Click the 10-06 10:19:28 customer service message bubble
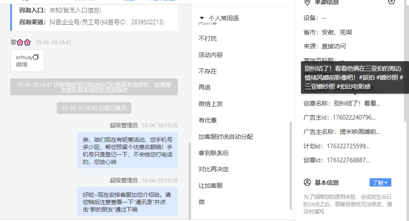 click(127, 202)
